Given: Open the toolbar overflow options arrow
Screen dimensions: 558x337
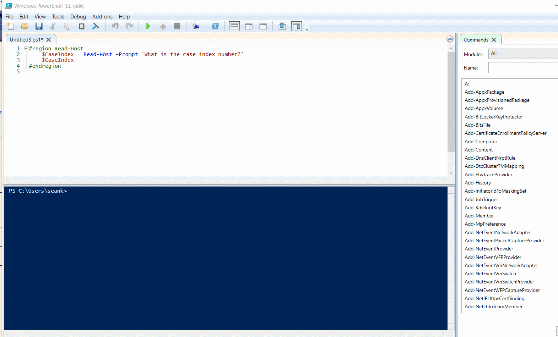Looking at the screenshot, I should [x=307, y=29].
